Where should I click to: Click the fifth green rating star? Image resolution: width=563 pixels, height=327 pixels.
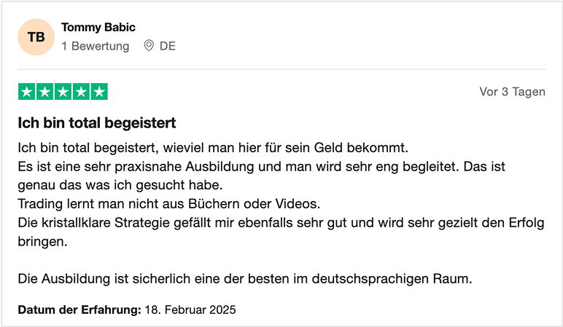[x=99, y=92]
